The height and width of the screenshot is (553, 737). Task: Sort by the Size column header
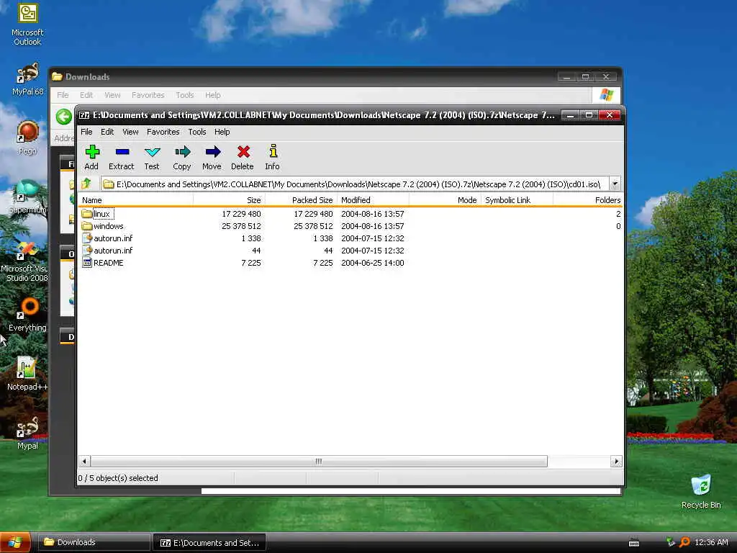pyautogui.click(x=229, y=200)
